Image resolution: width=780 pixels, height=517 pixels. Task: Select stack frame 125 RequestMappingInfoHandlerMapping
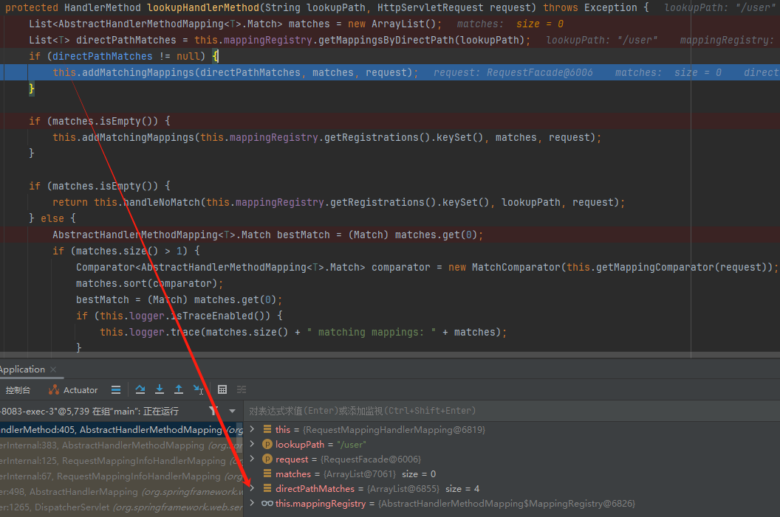(x=120, y=461)
